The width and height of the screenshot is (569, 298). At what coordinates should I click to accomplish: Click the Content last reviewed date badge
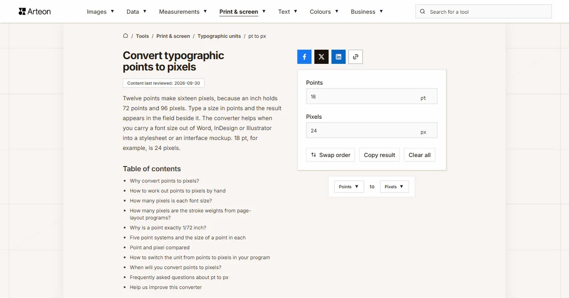[x=164, y=83]
